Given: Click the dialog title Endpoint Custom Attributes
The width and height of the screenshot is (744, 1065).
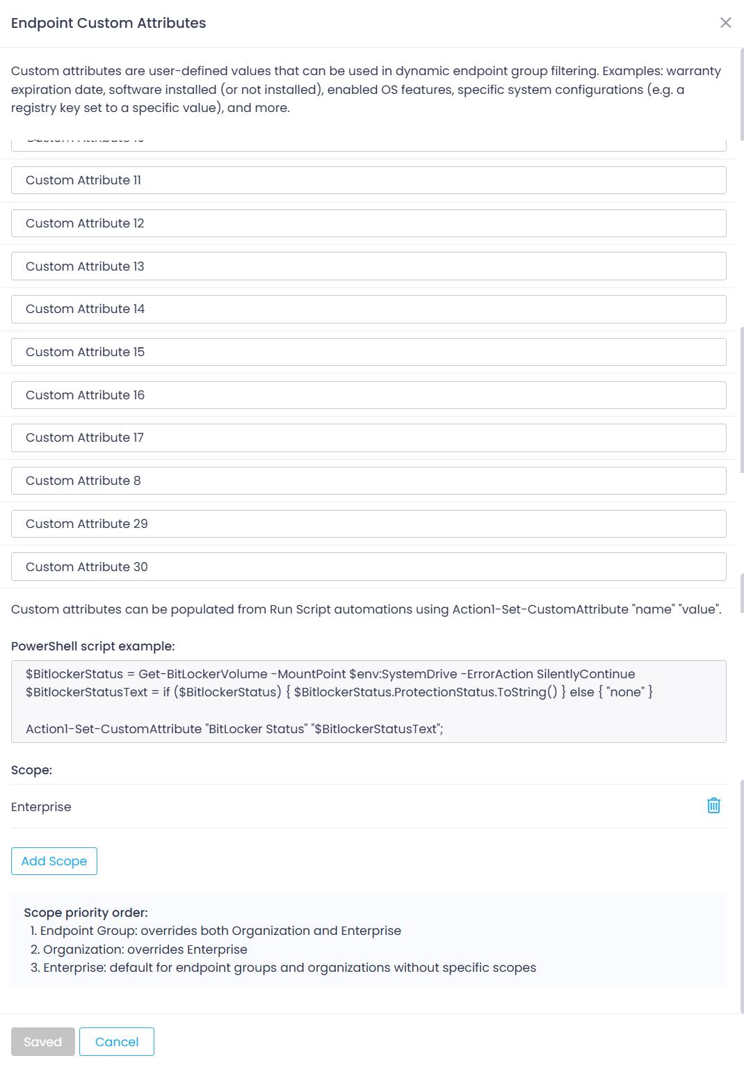Looking at the screenshot, I should [x=108, y=22].
